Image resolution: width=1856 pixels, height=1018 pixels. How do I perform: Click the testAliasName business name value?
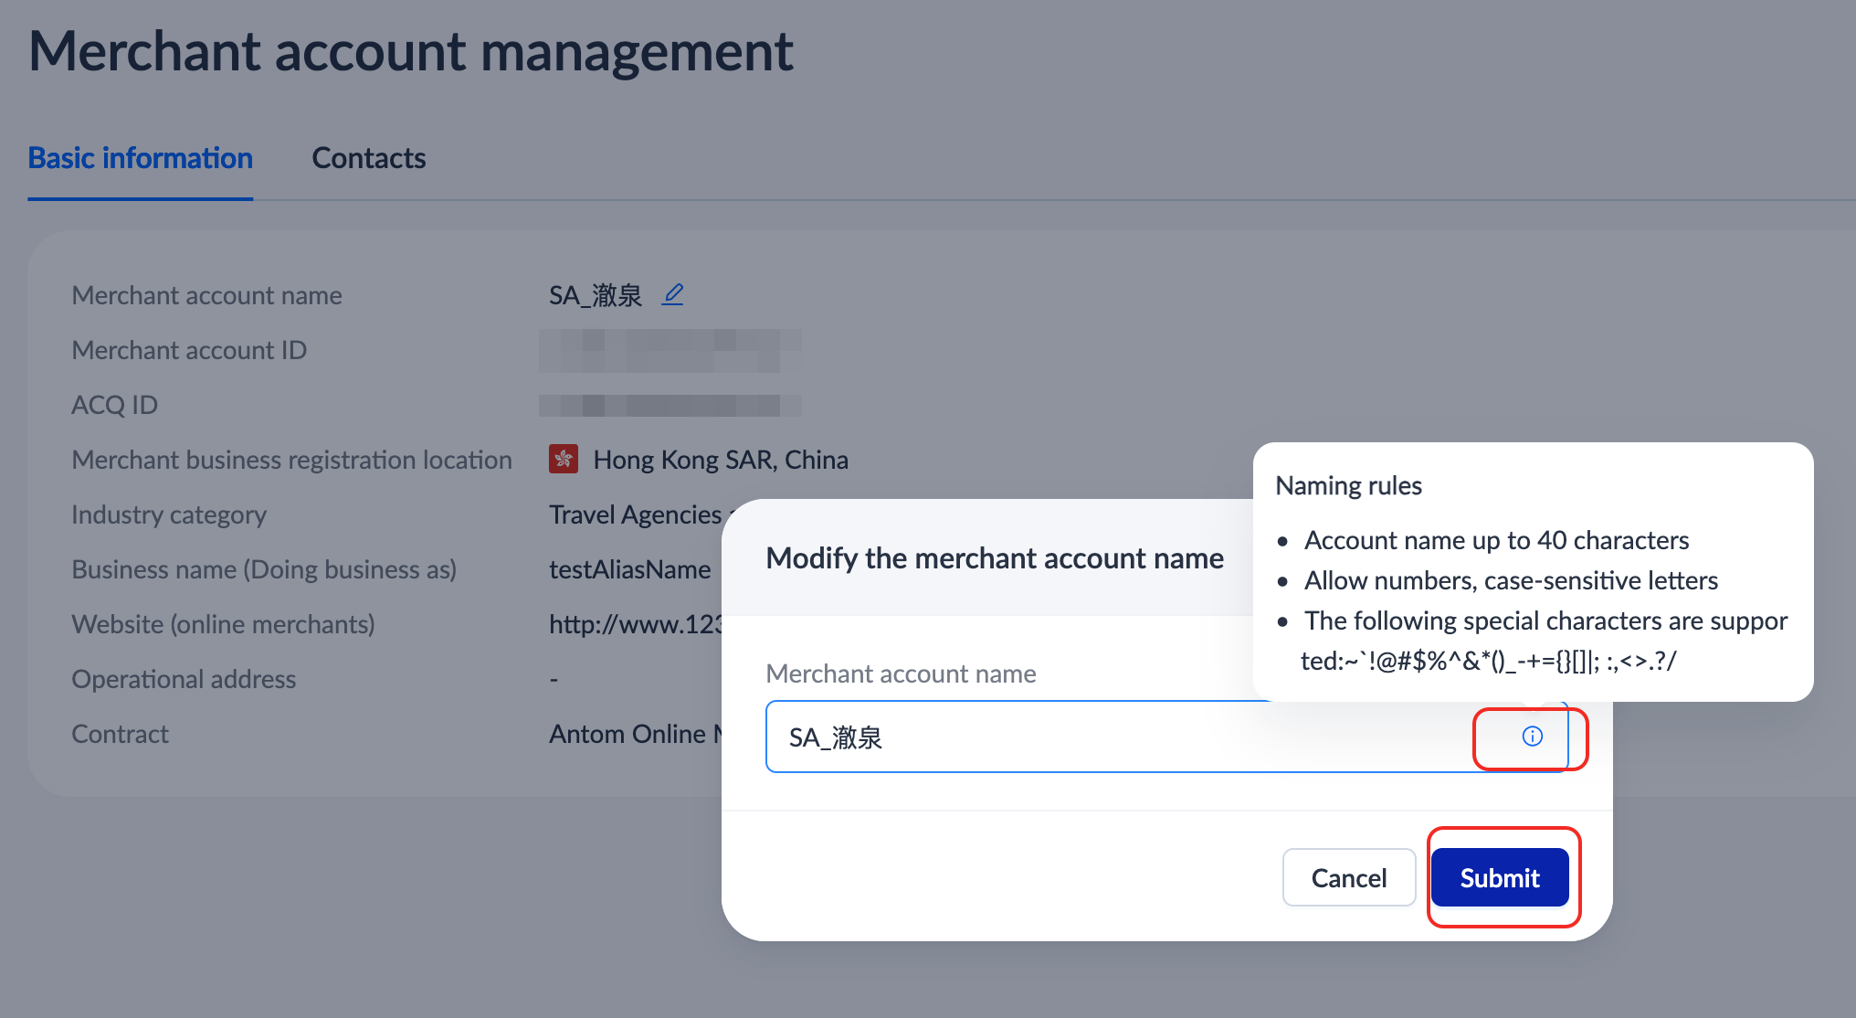629,569
